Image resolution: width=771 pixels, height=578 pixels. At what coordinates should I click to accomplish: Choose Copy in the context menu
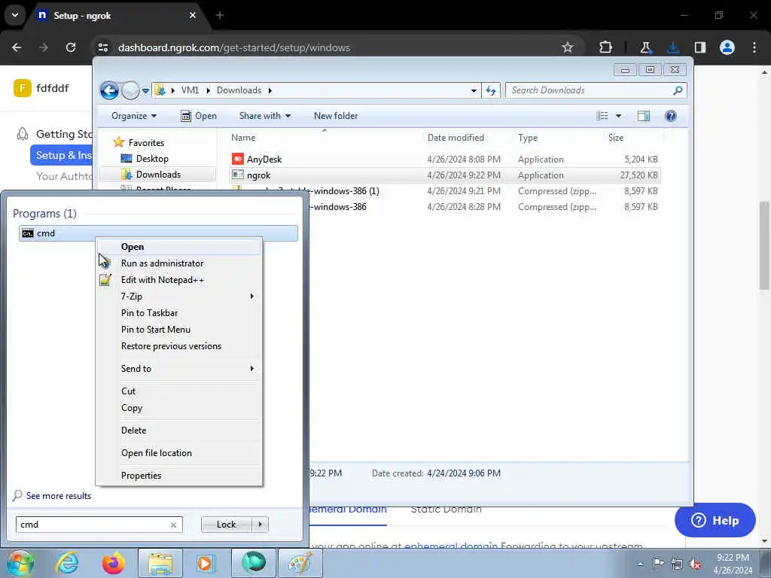[x=179, y=408]
